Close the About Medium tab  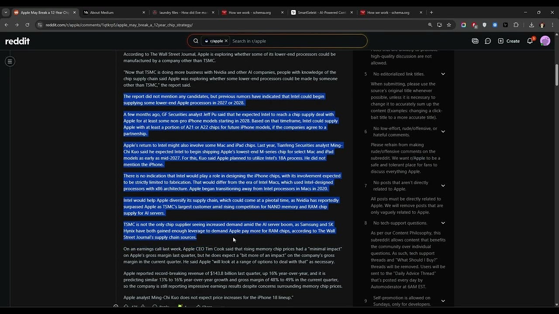click(144, 13)
